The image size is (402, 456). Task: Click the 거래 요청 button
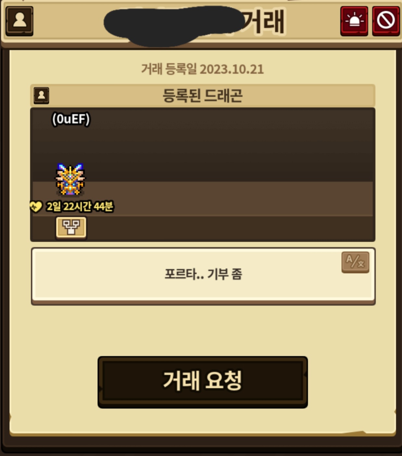(203, 382)
